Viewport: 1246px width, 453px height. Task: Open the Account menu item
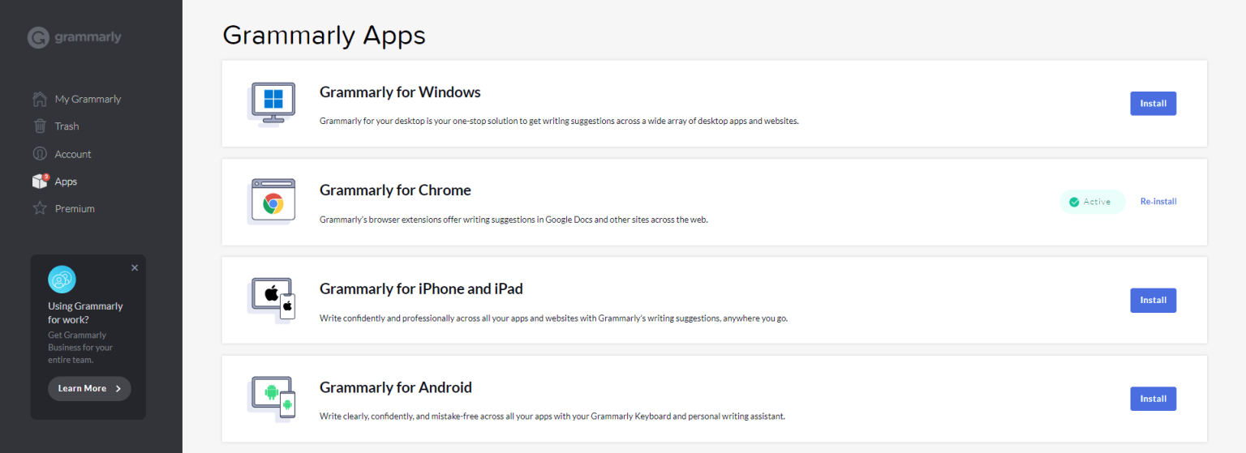73,154
